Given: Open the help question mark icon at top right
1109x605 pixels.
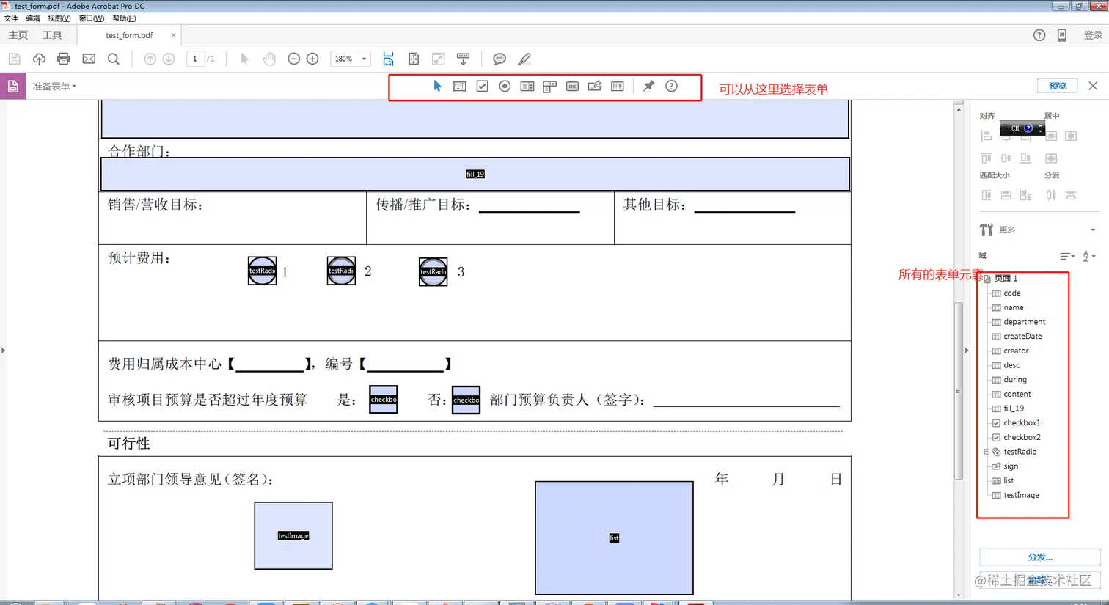Looking at the screenshot, I should click(x=1039, y=35).
